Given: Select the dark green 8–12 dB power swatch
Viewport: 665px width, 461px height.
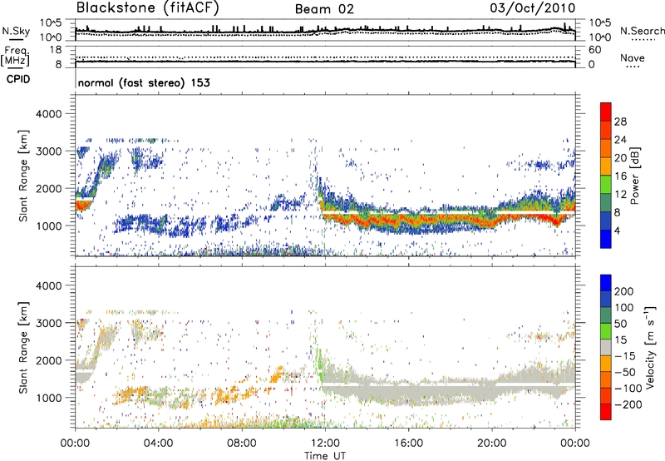Looking at the screenshot, I should point(606,203).
